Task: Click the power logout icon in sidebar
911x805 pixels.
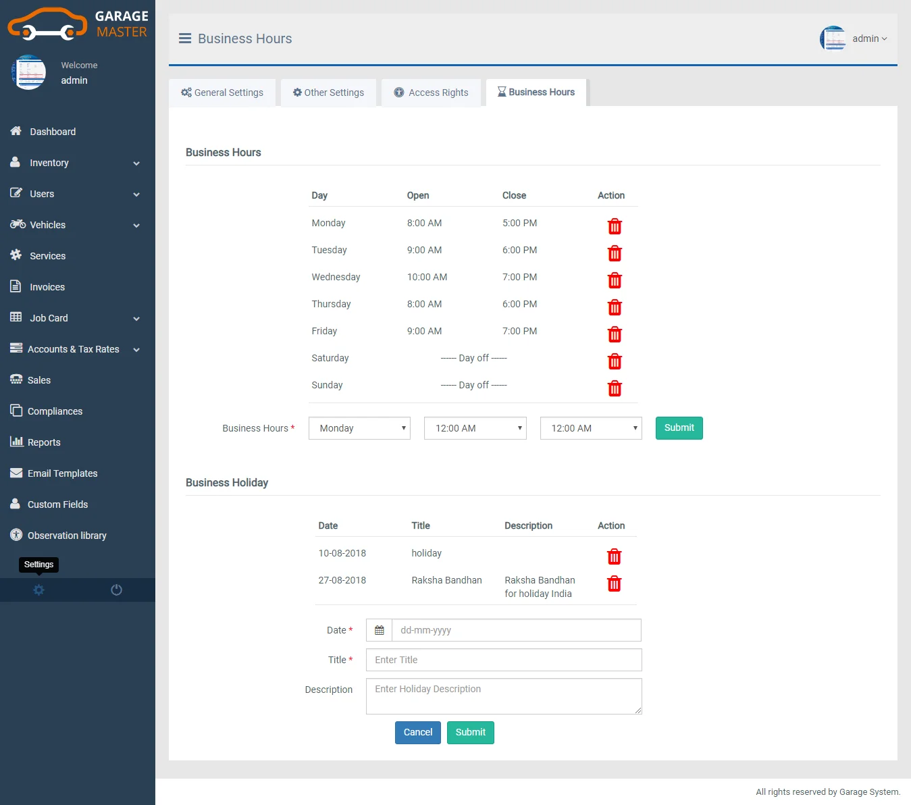Action: [x=116, y=590]
